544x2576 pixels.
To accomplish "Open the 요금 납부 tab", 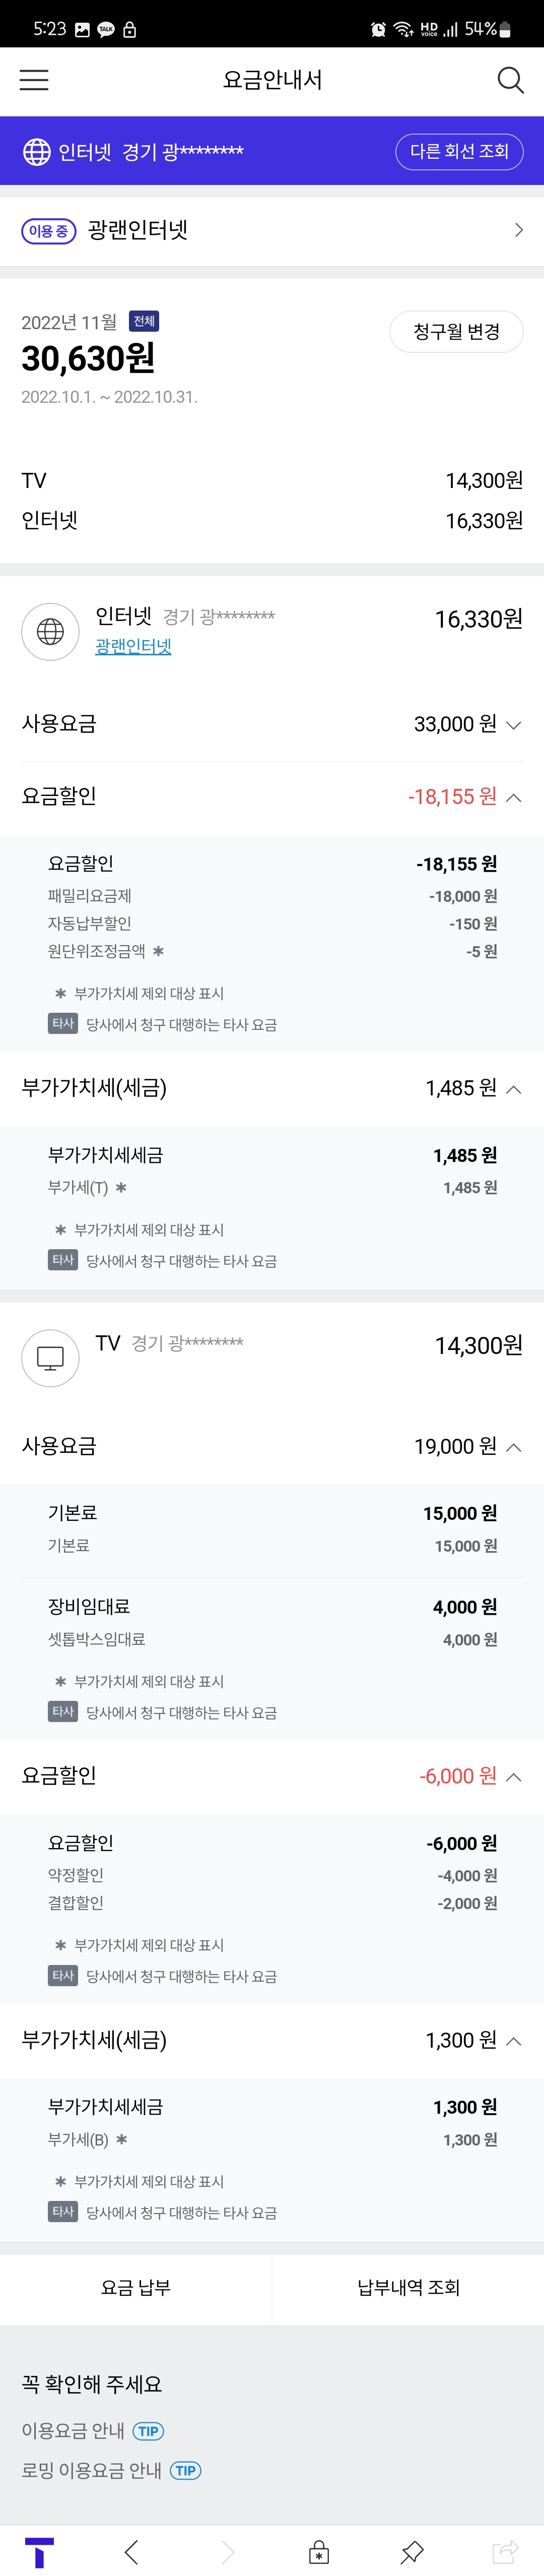I will pyautogui.click(x=136, y=2287).
